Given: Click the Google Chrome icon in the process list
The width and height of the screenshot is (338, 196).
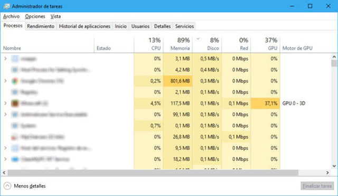Looking at the screenshot, I should 15,81.
